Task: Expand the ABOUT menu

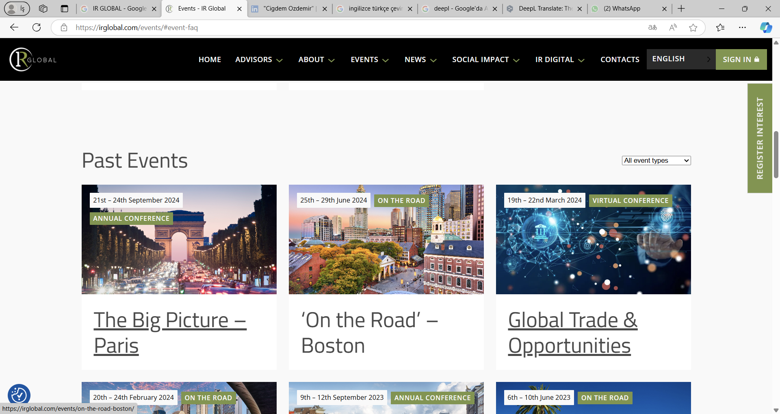Action: (x=316, y=59)
